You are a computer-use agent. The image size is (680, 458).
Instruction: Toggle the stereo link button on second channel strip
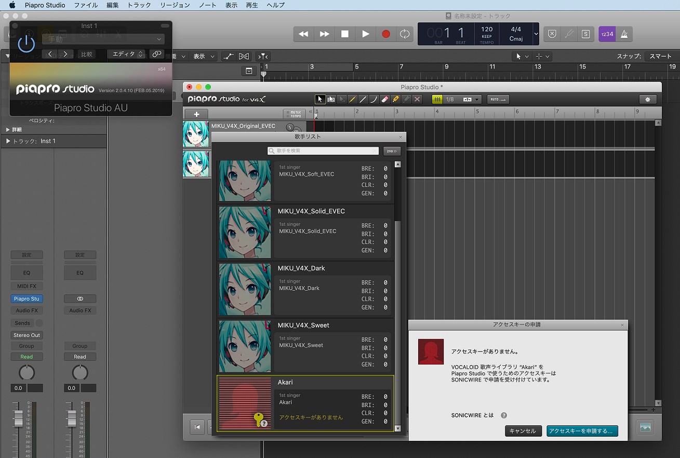tap(80, 299)
